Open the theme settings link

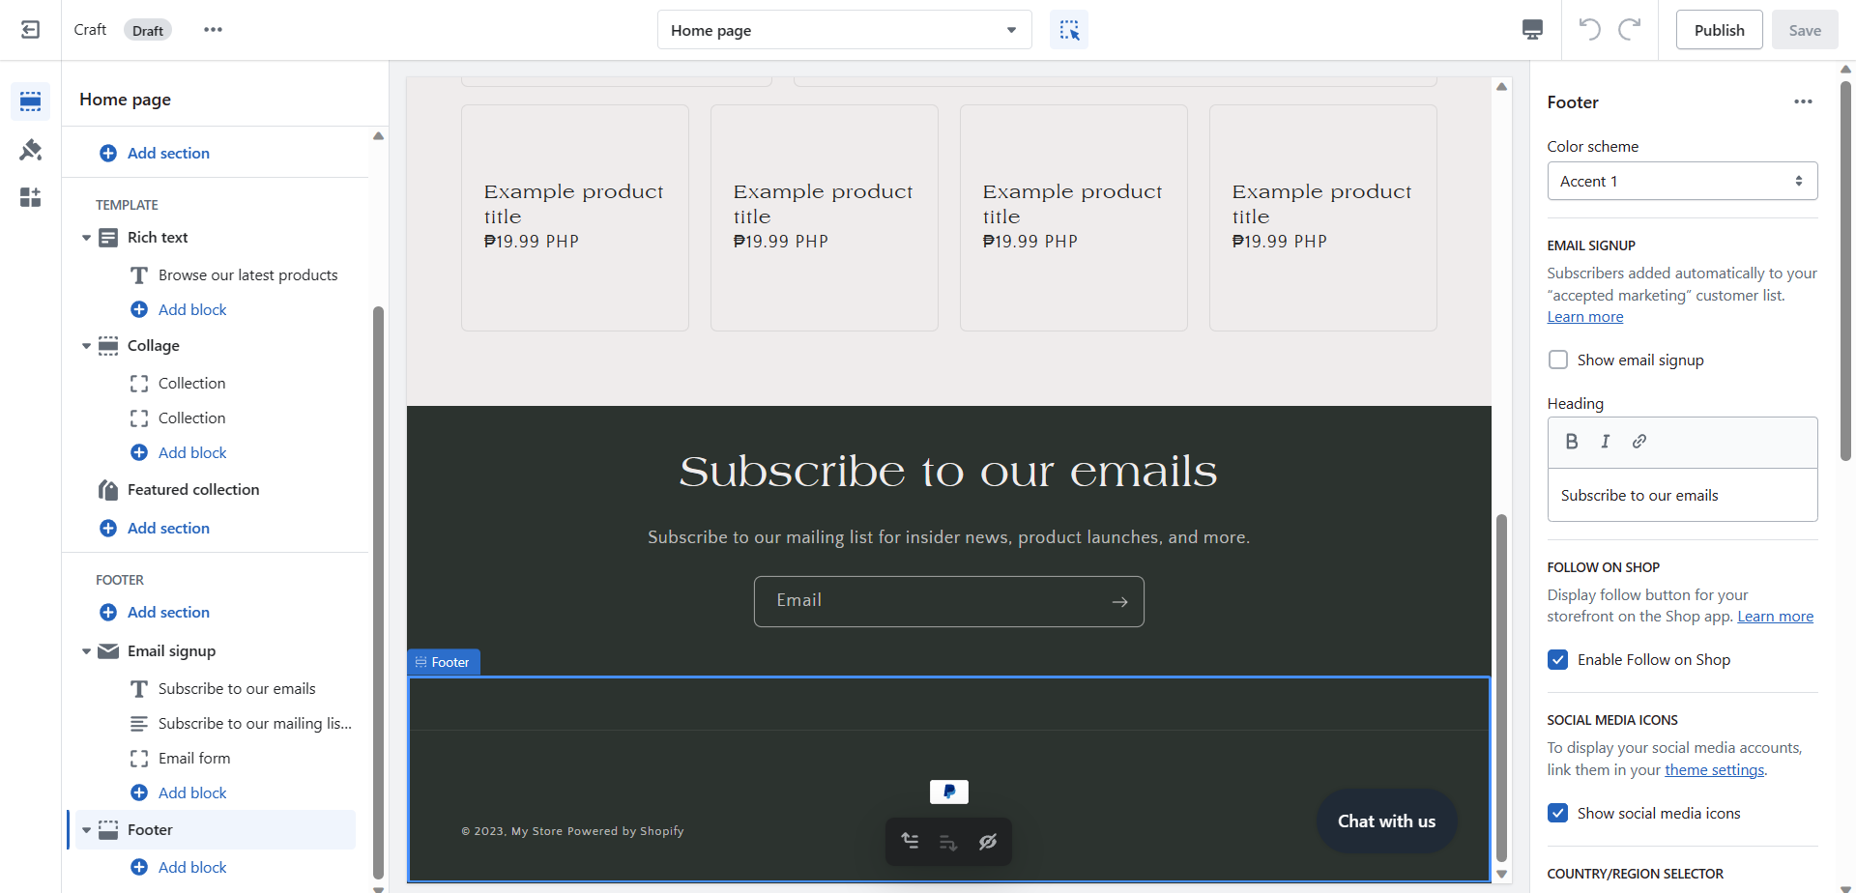pos(1714,770)
